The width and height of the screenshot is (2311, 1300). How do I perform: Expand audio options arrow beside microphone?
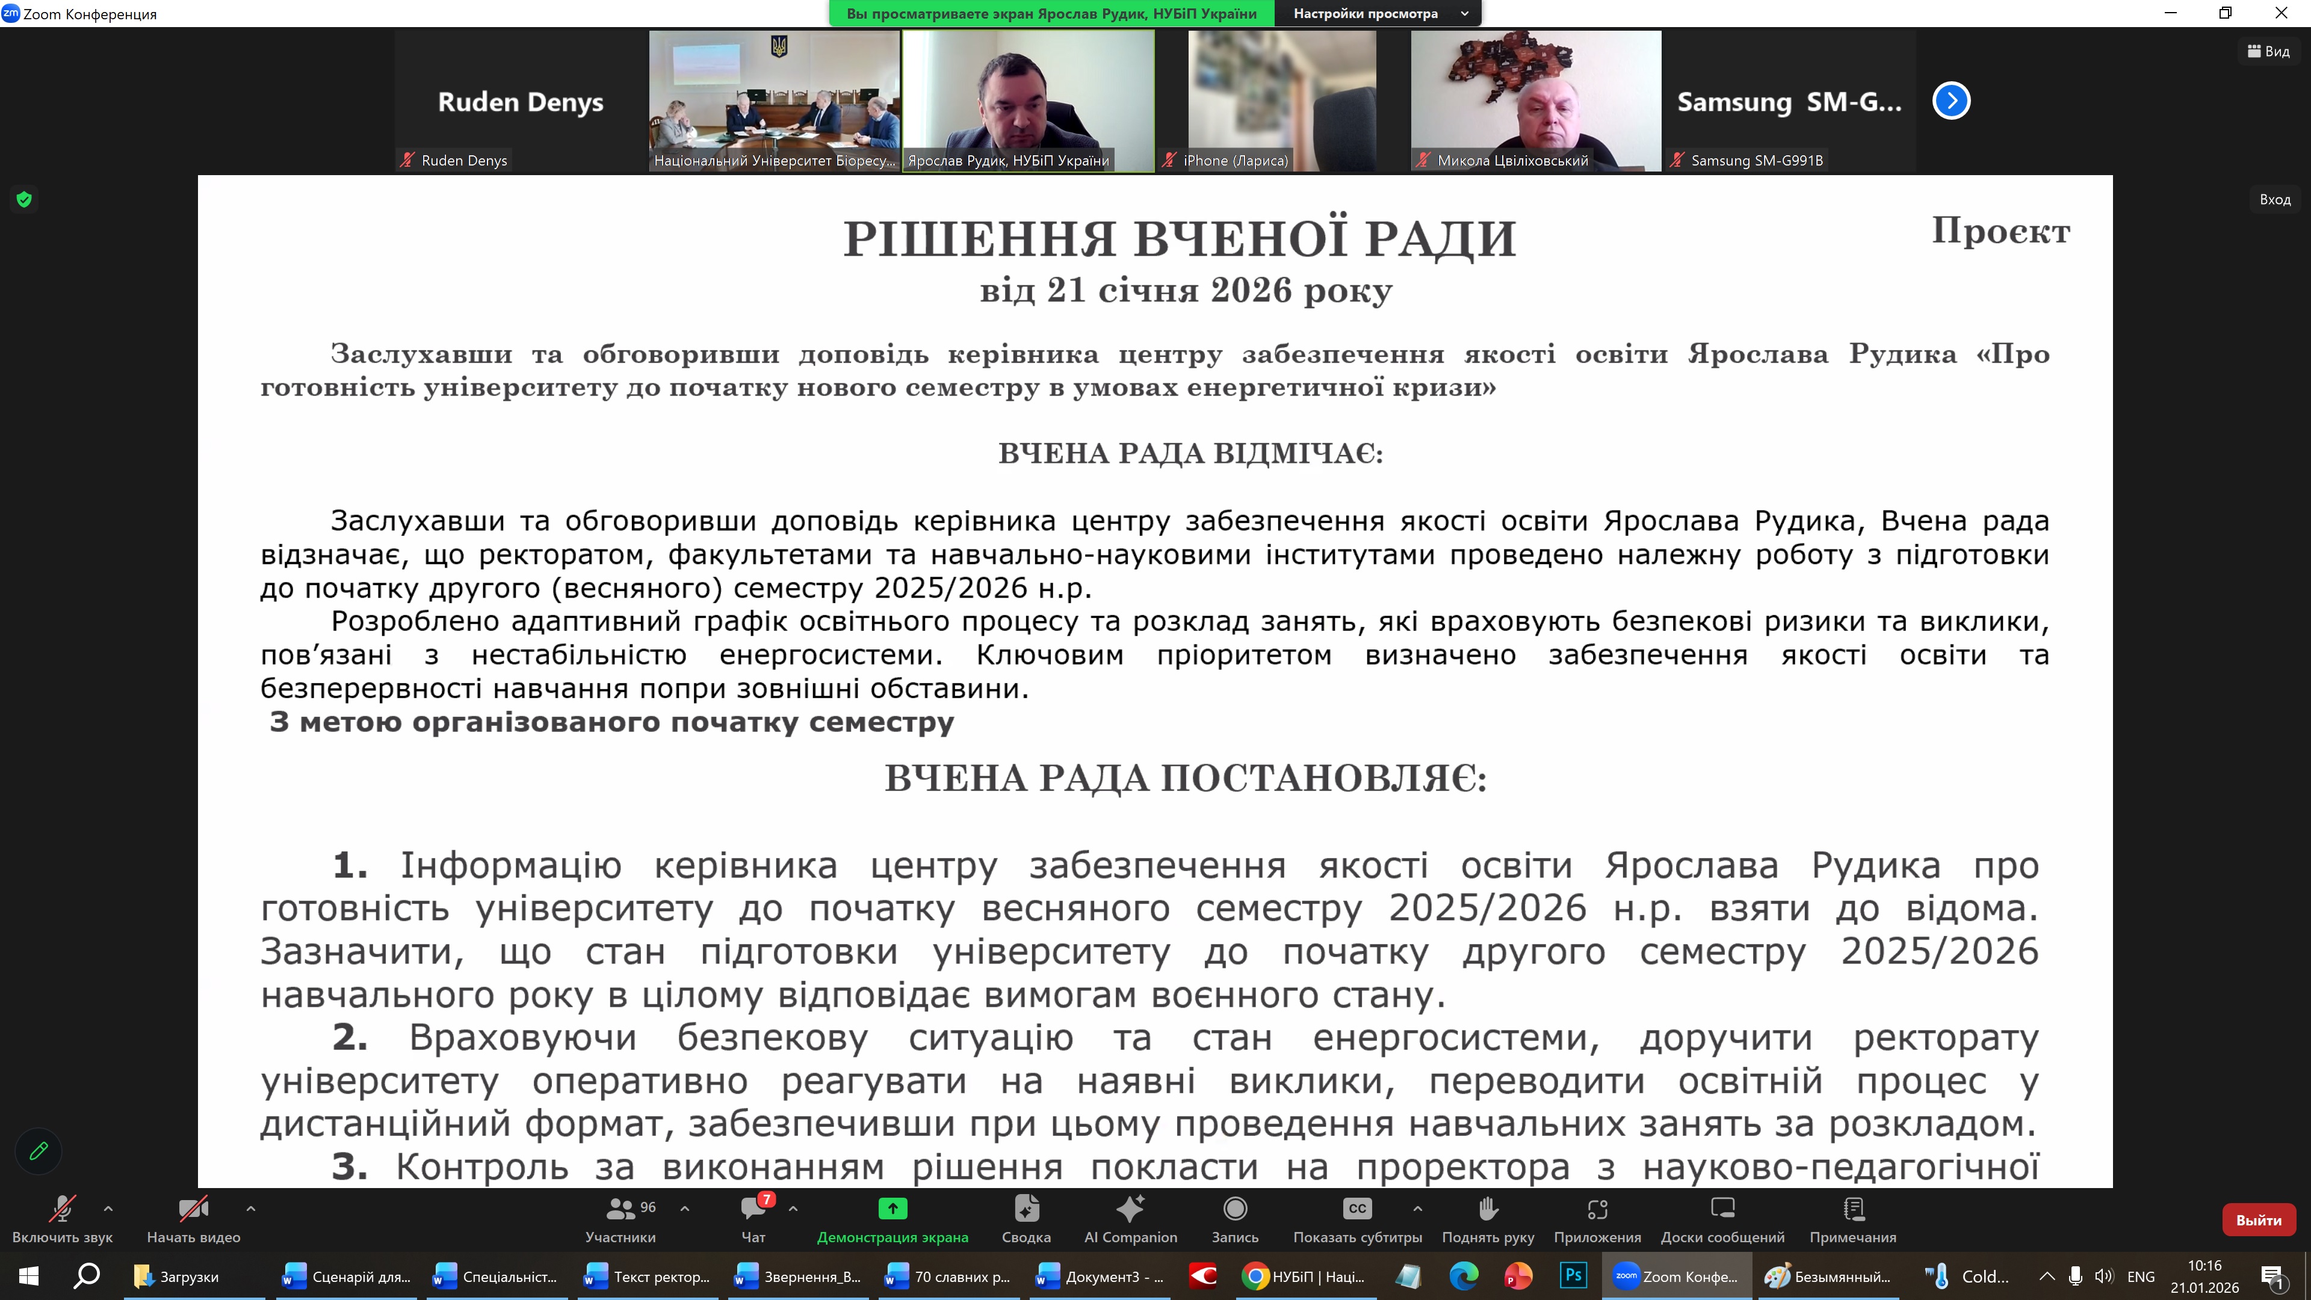[108, 1209]
